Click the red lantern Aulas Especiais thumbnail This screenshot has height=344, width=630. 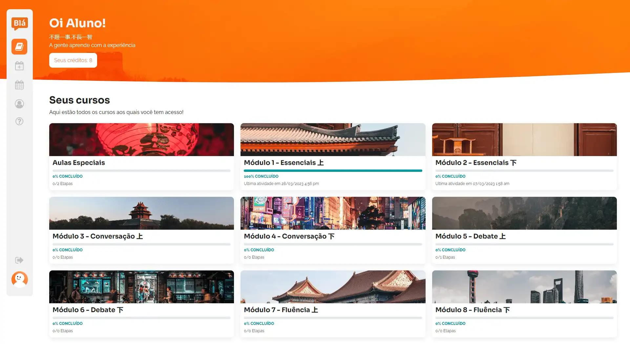[141, 140]
